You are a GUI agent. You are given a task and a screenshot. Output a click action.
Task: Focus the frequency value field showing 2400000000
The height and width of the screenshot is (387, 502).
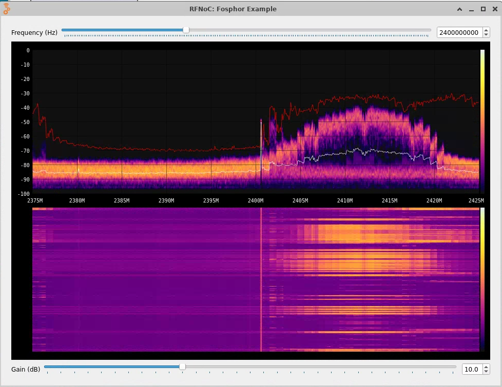coord(459,33)
